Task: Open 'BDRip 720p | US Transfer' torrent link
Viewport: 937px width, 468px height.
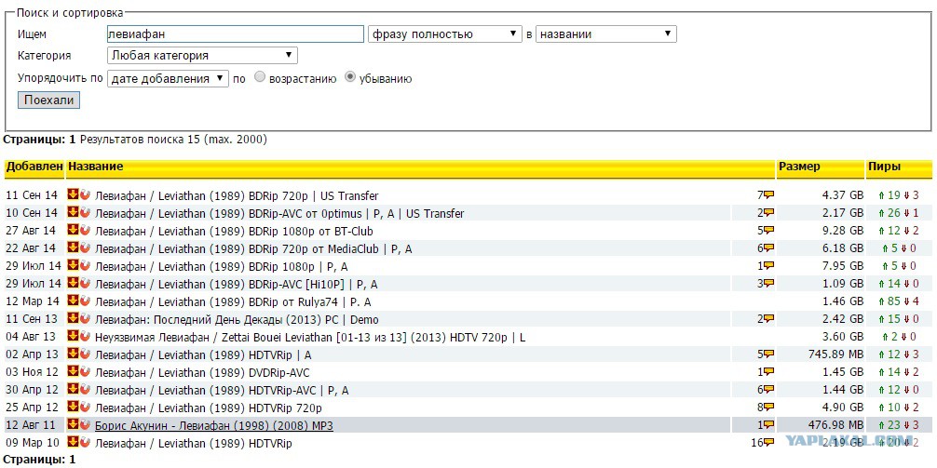Action: click(237, 195)
